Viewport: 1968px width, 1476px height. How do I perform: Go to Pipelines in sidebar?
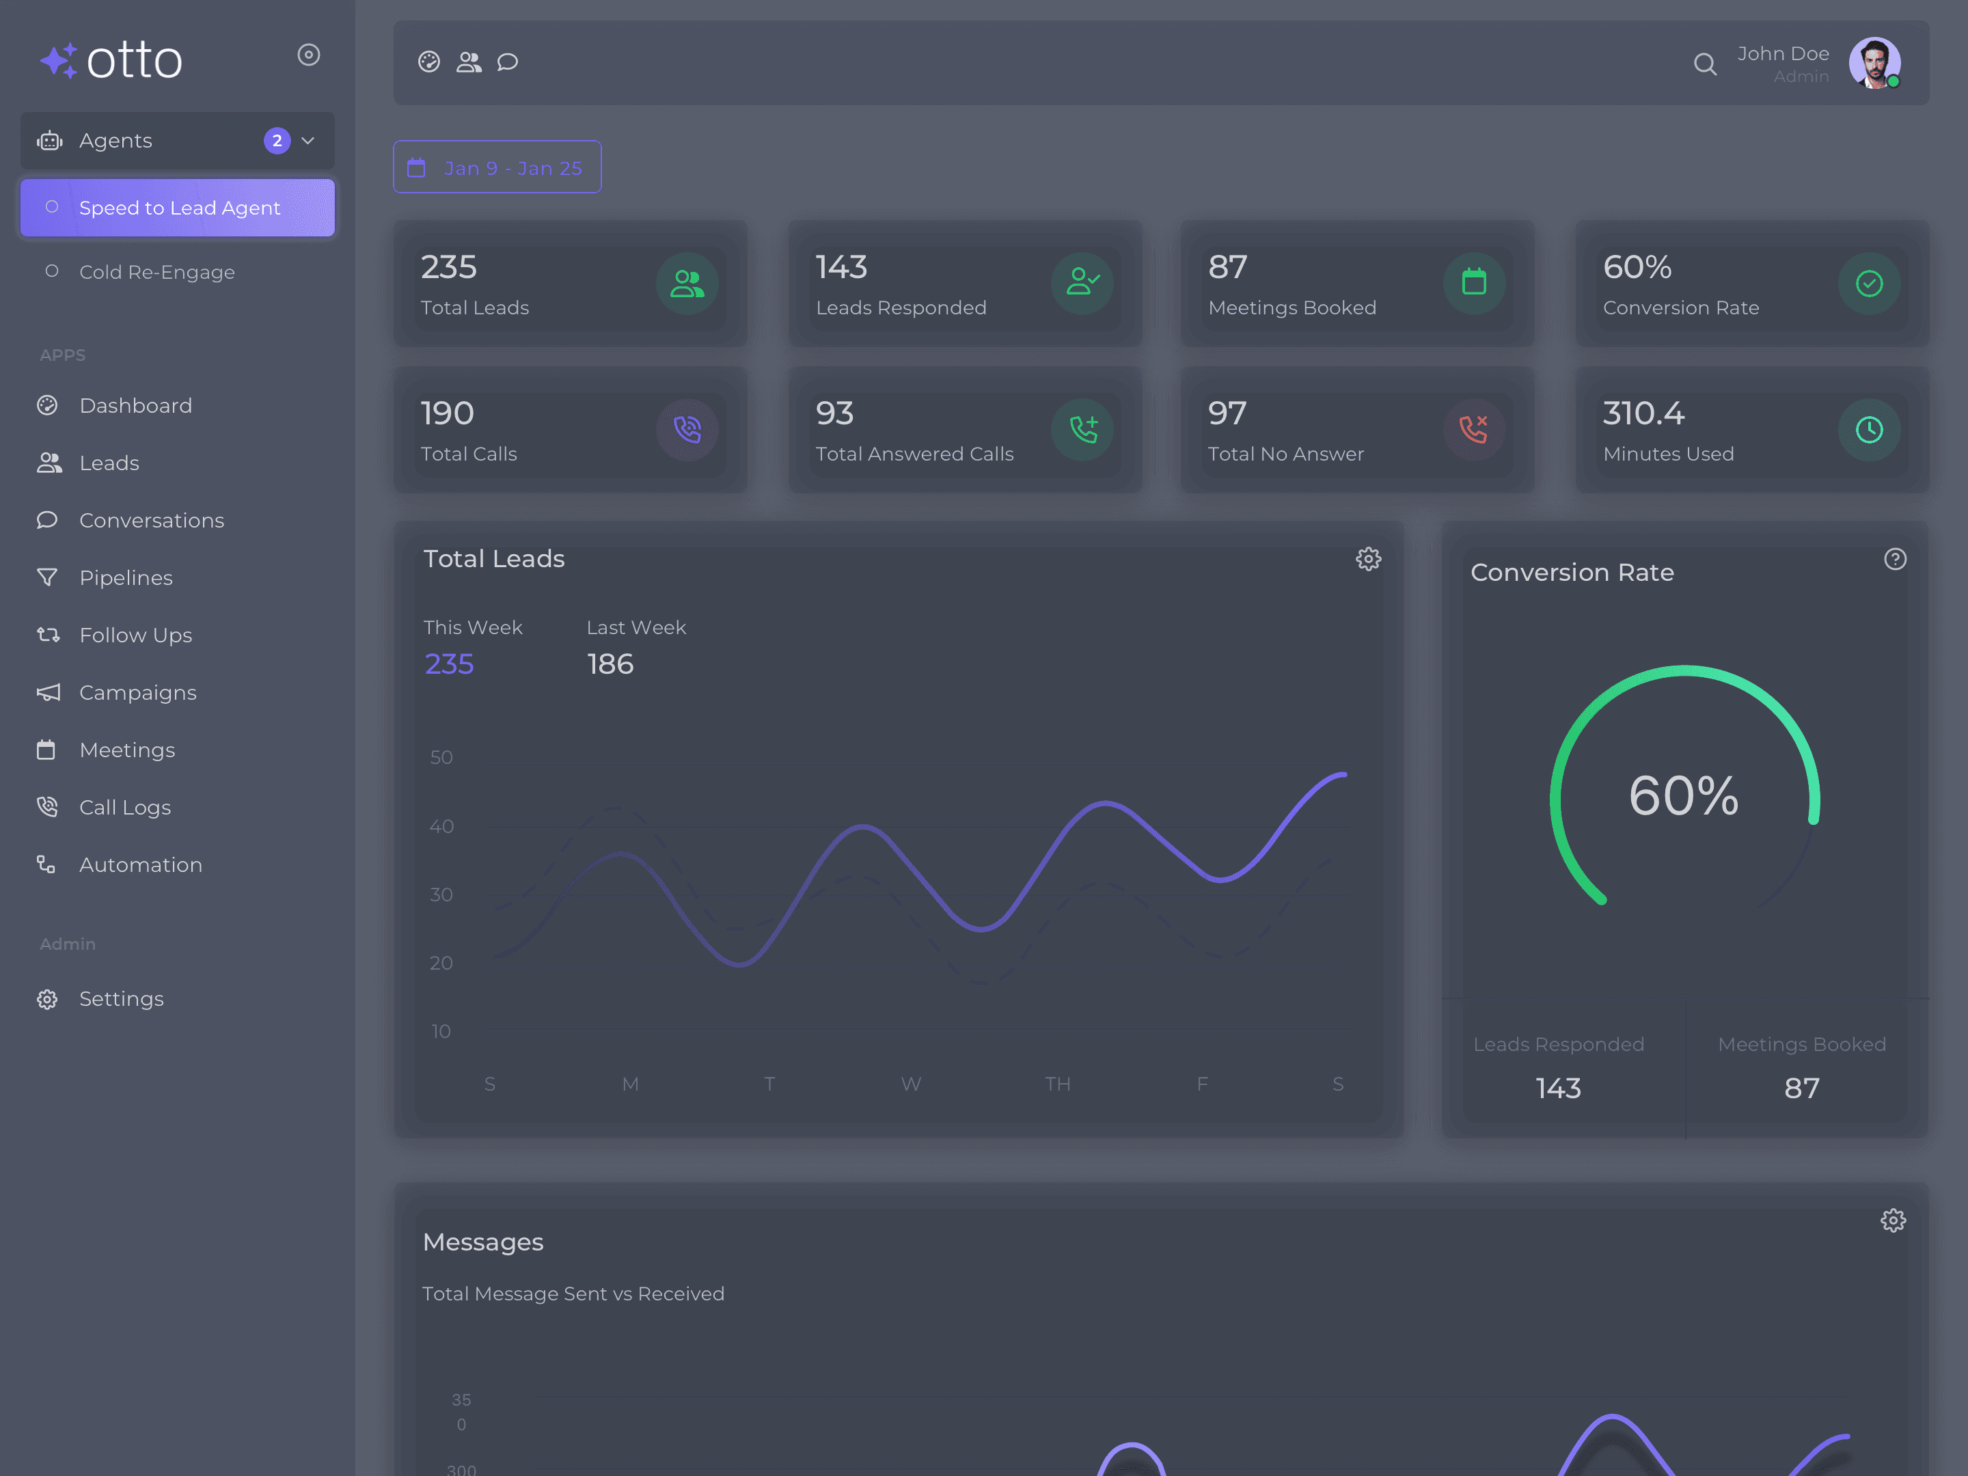pyautogui.click(x=126, y=577)
